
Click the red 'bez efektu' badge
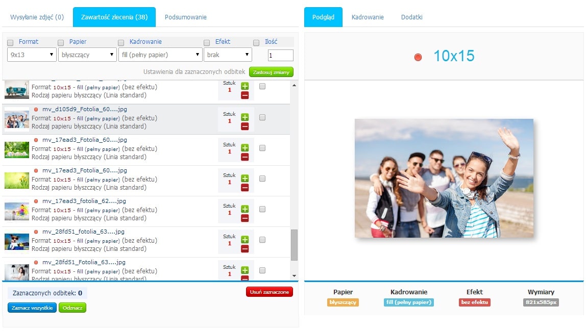[475, 302]
